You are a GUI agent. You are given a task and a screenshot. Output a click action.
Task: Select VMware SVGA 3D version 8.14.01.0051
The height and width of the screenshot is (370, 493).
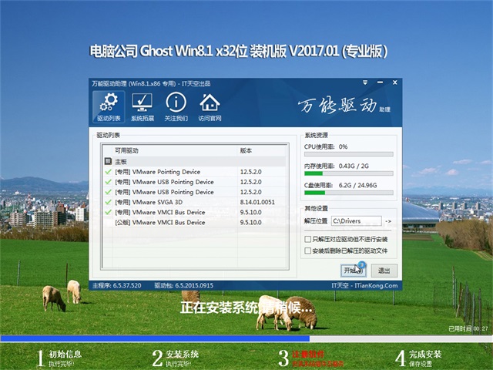click(257, 202)
